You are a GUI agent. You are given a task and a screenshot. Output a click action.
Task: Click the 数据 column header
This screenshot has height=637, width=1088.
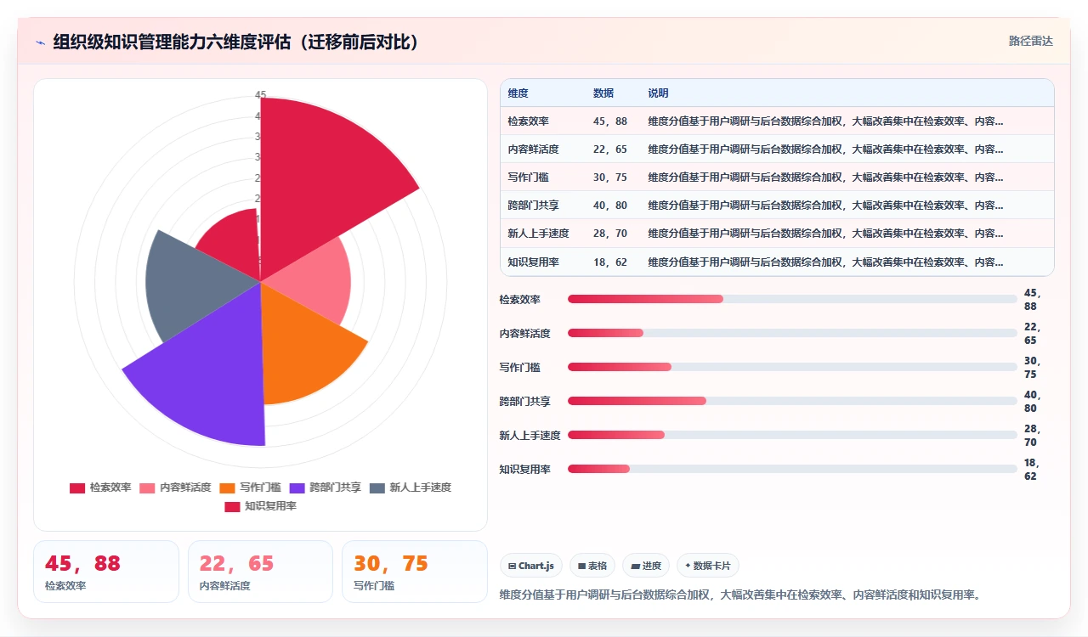click(x=603, y=93)
